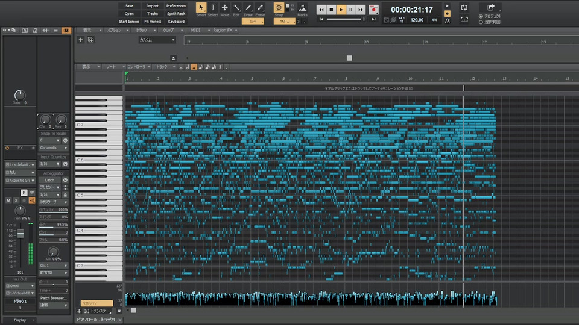579x325 pixels.
Task: Toggle the Snap to grid button
Action: coord(279,8)
